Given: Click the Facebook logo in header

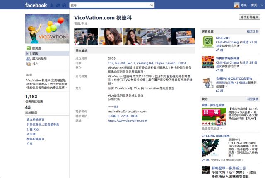Looking at the screenshot, I should pyautogui.click(x=36, y=5).
